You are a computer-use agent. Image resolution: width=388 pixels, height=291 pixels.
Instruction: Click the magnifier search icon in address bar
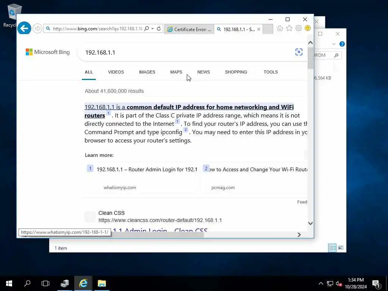147,29
